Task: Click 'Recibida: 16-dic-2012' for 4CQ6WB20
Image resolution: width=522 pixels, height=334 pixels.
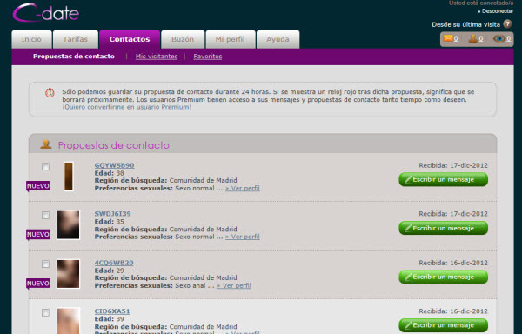Action: point(453,263)
